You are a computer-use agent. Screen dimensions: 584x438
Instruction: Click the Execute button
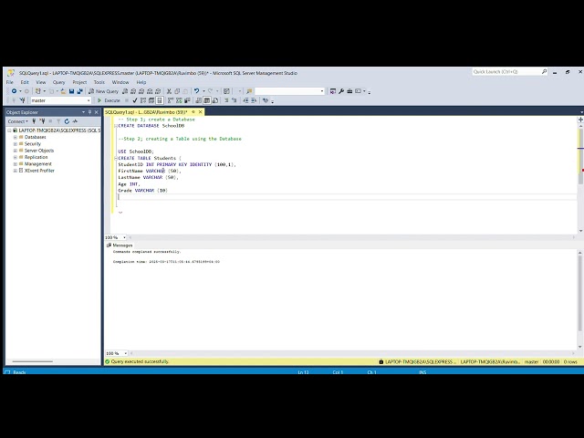point(109,100)
